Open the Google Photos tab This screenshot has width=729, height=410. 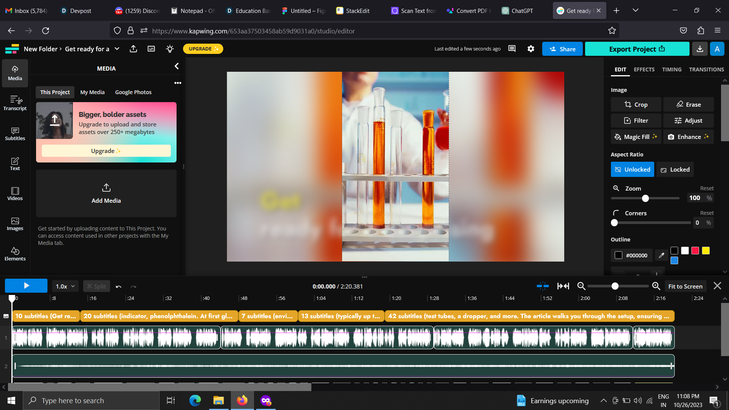133,92
